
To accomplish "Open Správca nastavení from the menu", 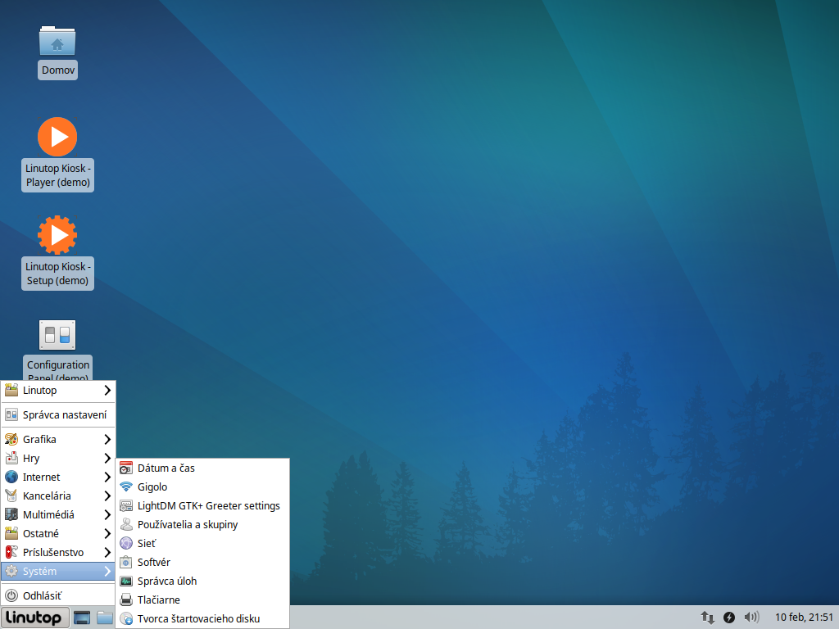I will coord(58,415).
